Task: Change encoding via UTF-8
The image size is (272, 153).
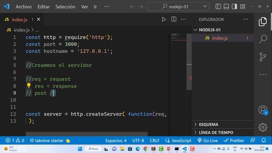Action: (x=138, y=140)
